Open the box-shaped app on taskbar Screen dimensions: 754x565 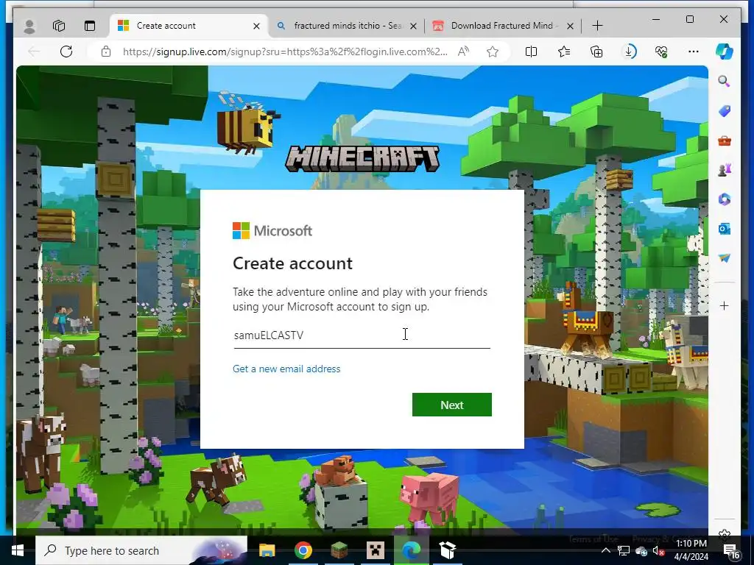tap(447, 550)
